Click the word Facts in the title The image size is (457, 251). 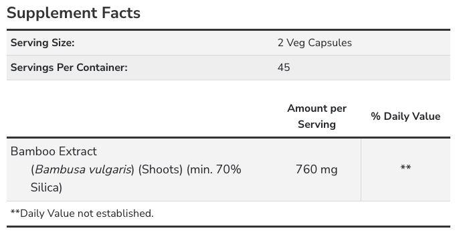(x=121, y=13)
